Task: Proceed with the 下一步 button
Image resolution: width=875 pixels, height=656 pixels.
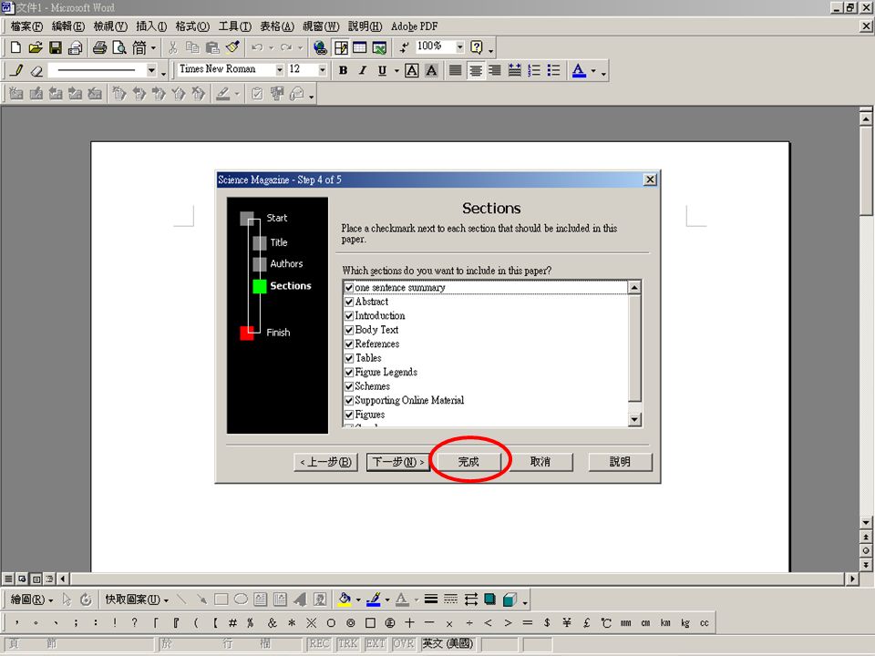Action: pos(398,462)
